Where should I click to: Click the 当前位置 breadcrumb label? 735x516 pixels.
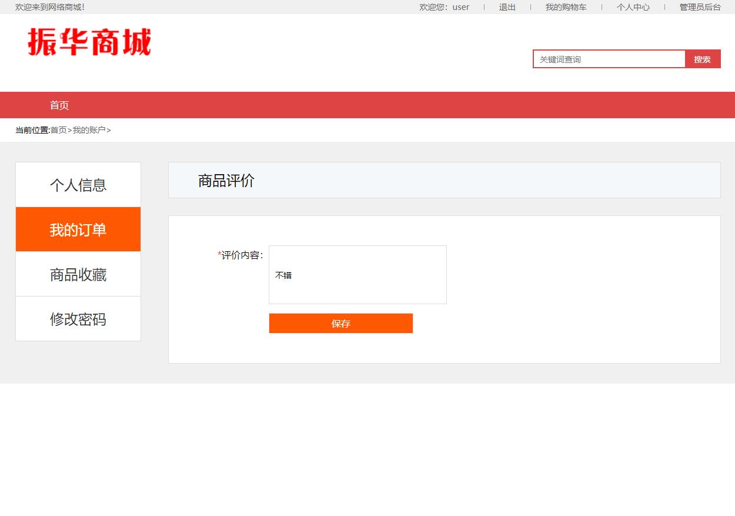click(32, 130)
